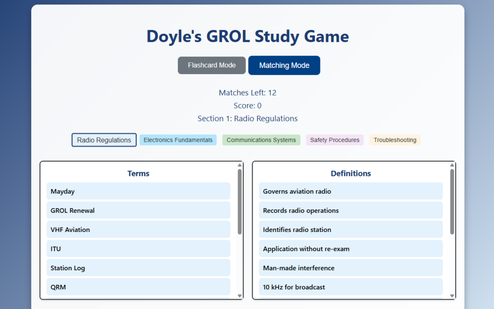Select the VHF Aviation term
494x309 pixels.
click(138, 229)
